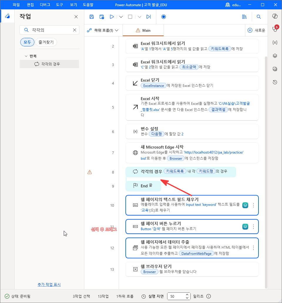
Task: Run the flow with the play icon
Action: click(112, 17)
